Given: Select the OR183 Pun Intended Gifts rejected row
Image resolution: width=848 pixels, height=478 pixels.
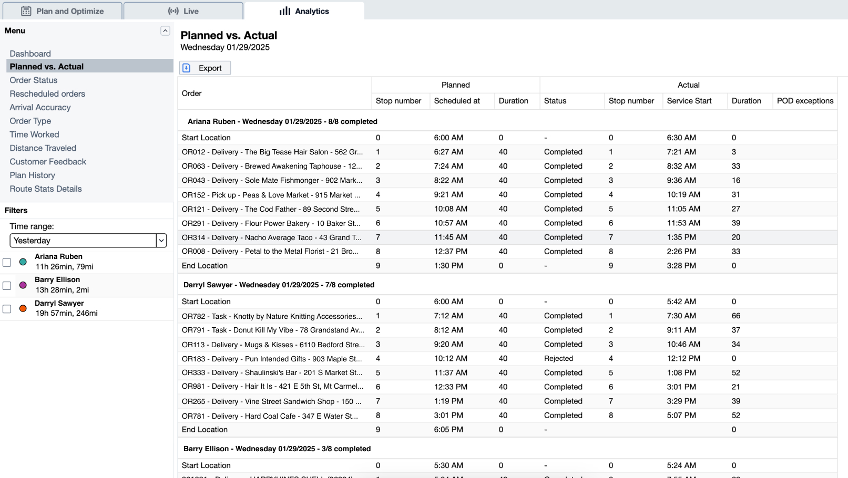Looking at the screenshot, I should tap(272, 359).
